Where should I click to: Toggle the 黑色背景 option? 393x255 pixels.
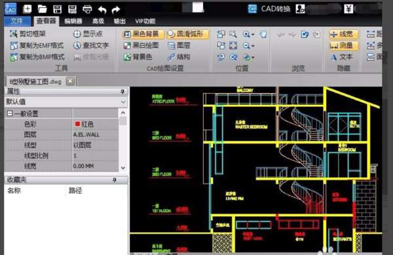142,34
